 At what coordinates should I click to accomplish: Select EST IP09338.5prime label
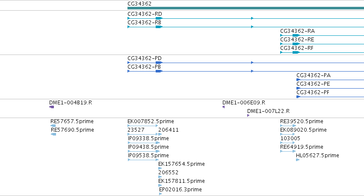[148, 138]
